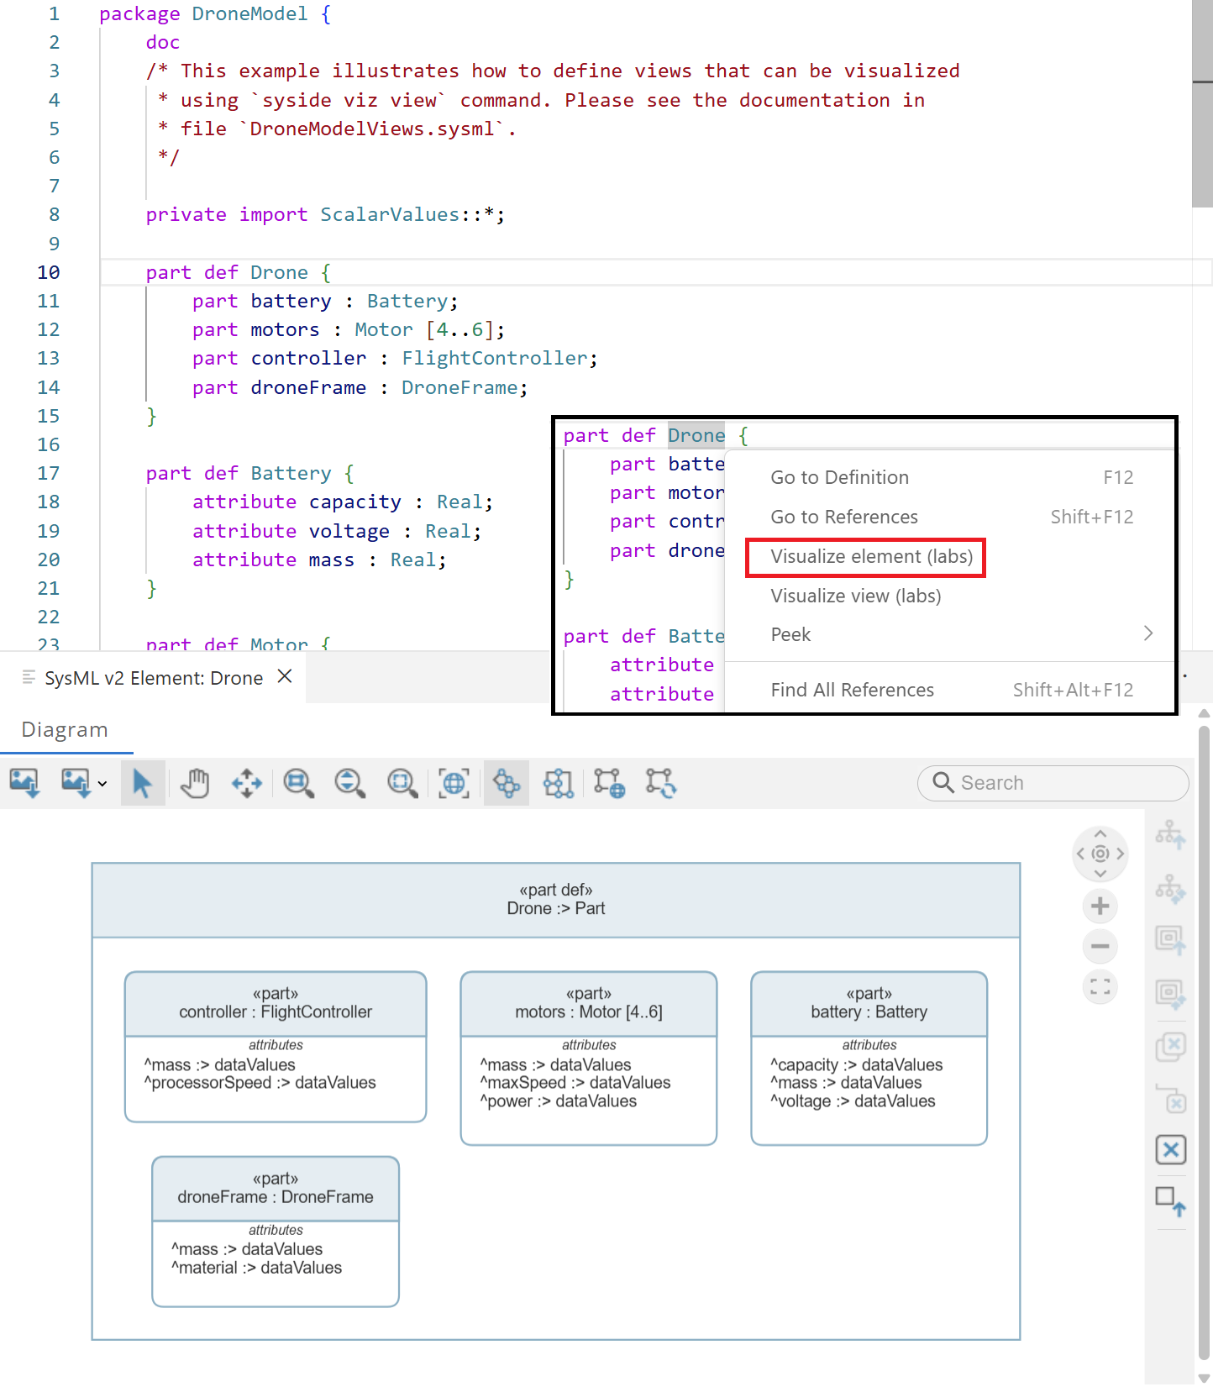
Task: Click the fit-width zoom magnifier icon
Action: coord(298,783)
